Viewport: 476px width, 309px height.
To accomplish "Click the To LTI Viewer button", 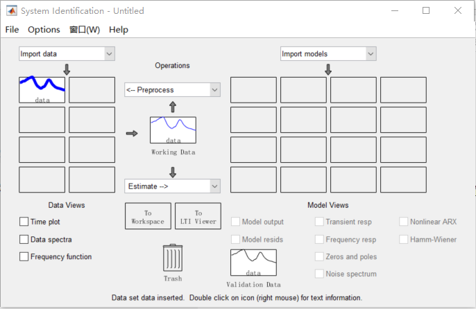I will [198, 216].
